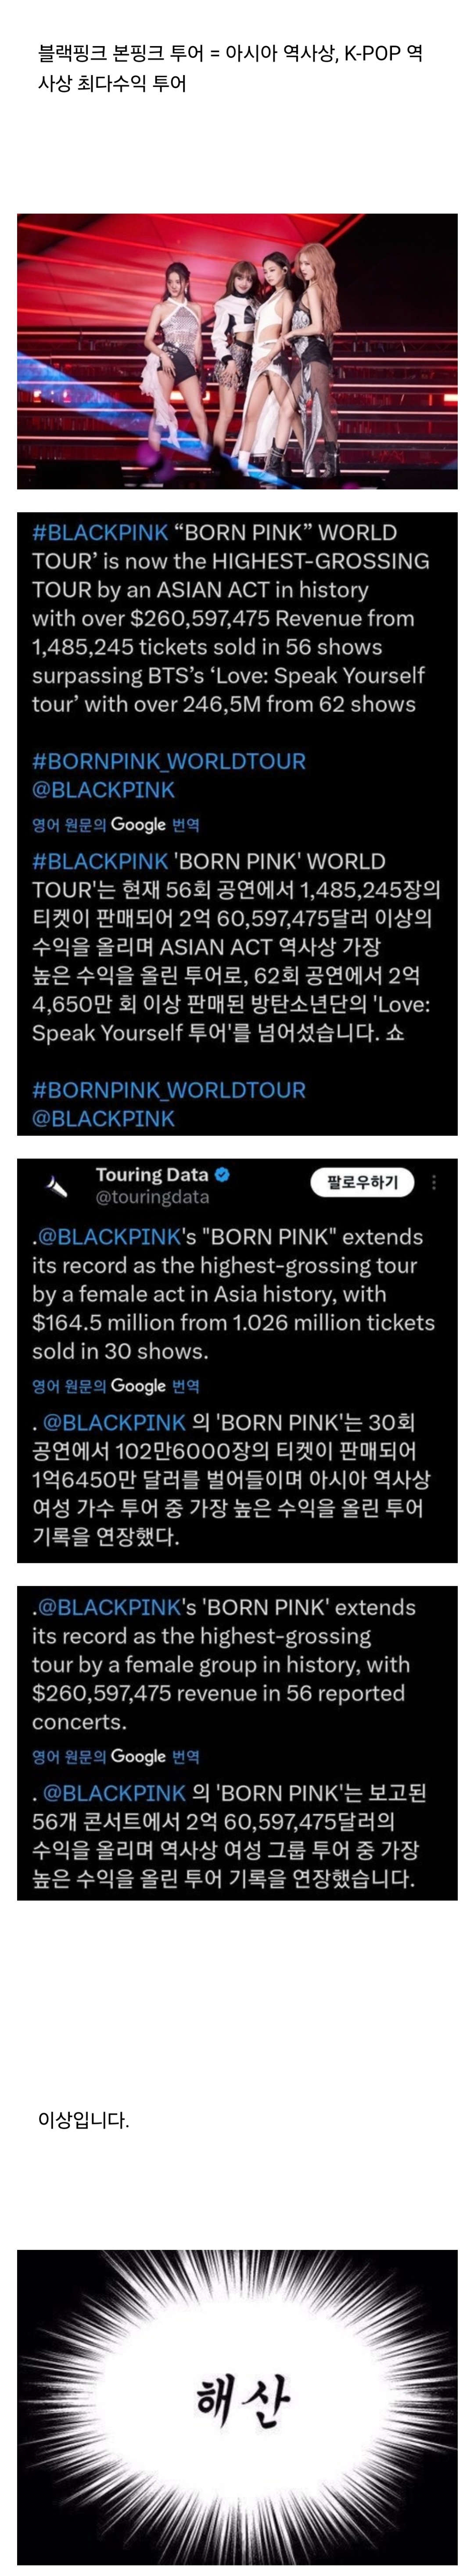Open the three-dot menu on the Touring Data tweet

pos(433,1182)
